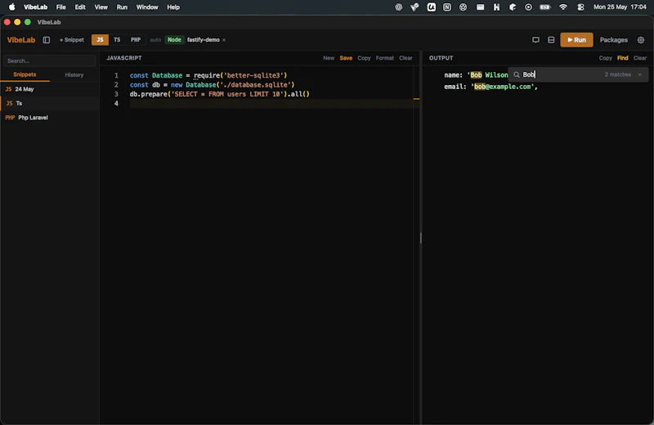Open the VibeLab app menu
654x425 pixels.
[x=35, y=7]
